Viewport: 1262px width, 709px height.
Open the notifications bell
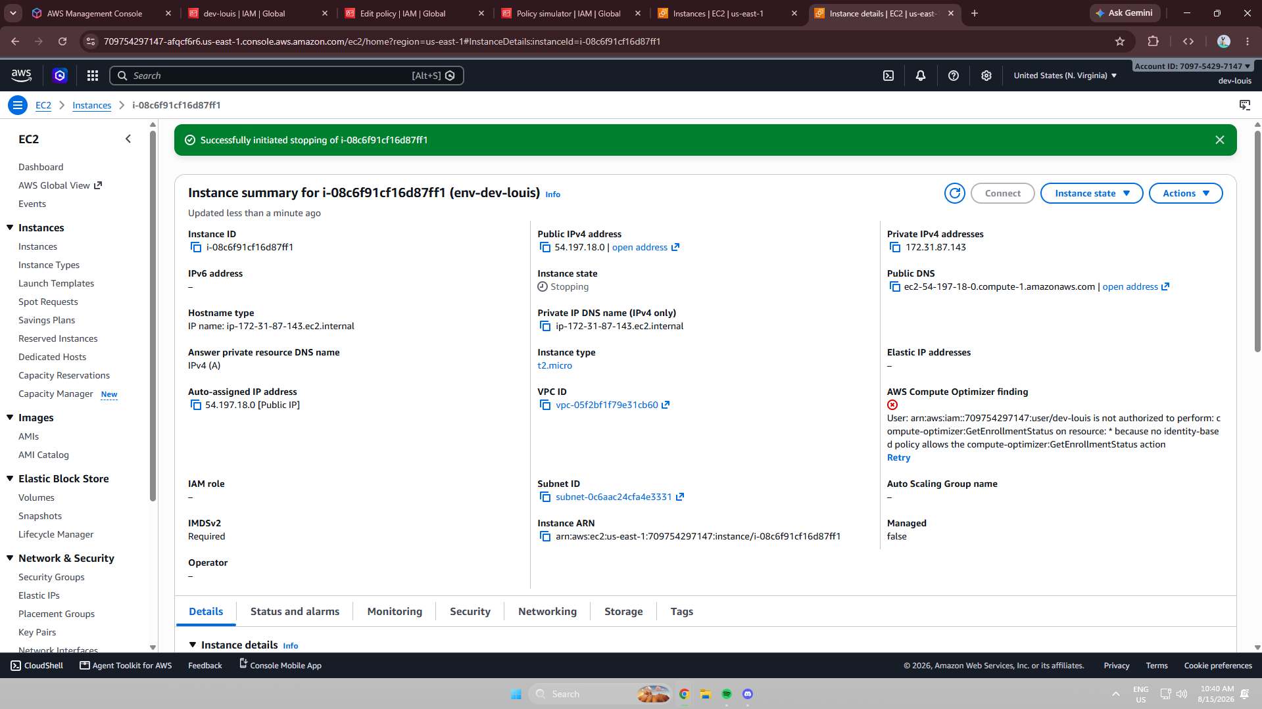[x=921, y=76]
